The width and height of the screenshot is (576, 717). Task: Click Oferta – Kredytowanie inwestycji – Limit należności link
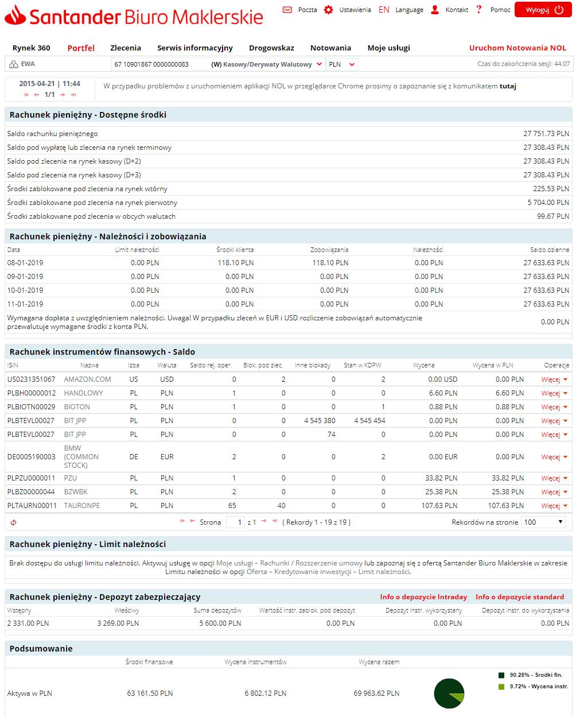point(328,572)
